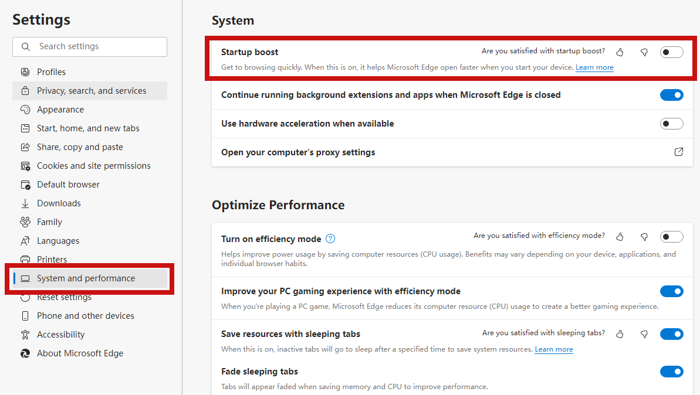Screen dimensions: 700x395
Task: Open Printers settings
Action: click(x=90, y=258)
